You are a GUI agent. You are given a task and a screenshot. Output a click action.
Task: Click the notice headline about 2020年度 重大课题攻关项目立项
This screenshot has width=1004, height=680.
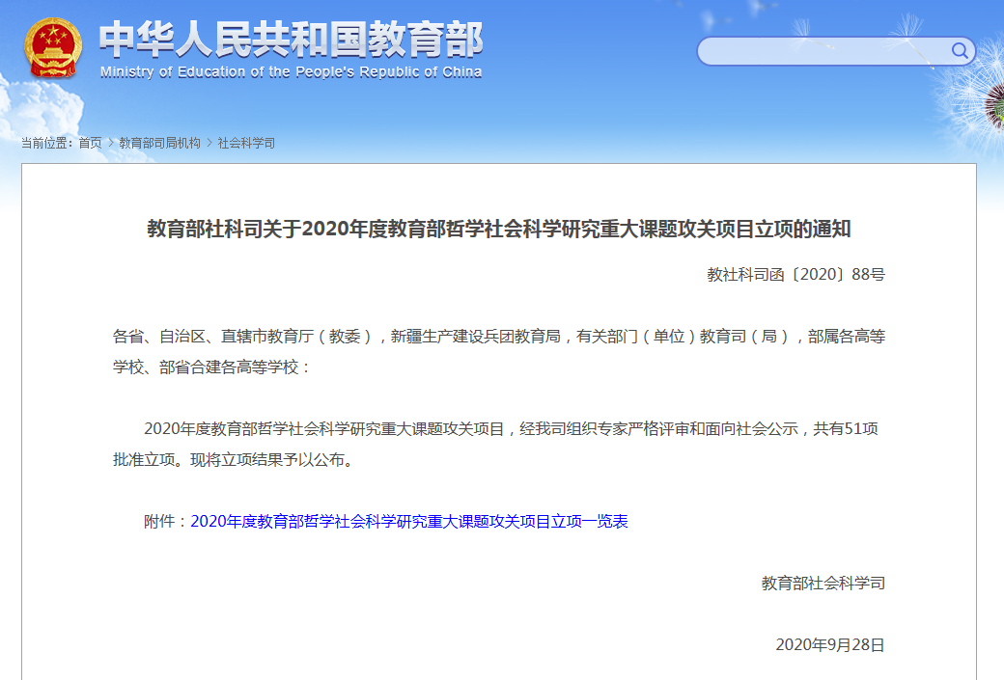click(x=499, y=229)
